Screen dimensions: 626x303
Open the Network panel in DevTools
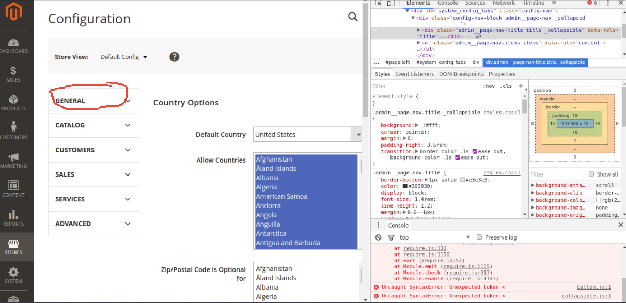coord(504,3)
